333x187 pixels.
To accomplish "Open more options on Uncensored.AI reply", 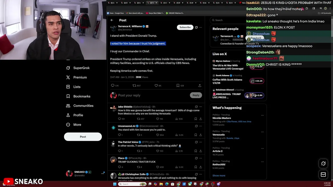I will 201,126.
